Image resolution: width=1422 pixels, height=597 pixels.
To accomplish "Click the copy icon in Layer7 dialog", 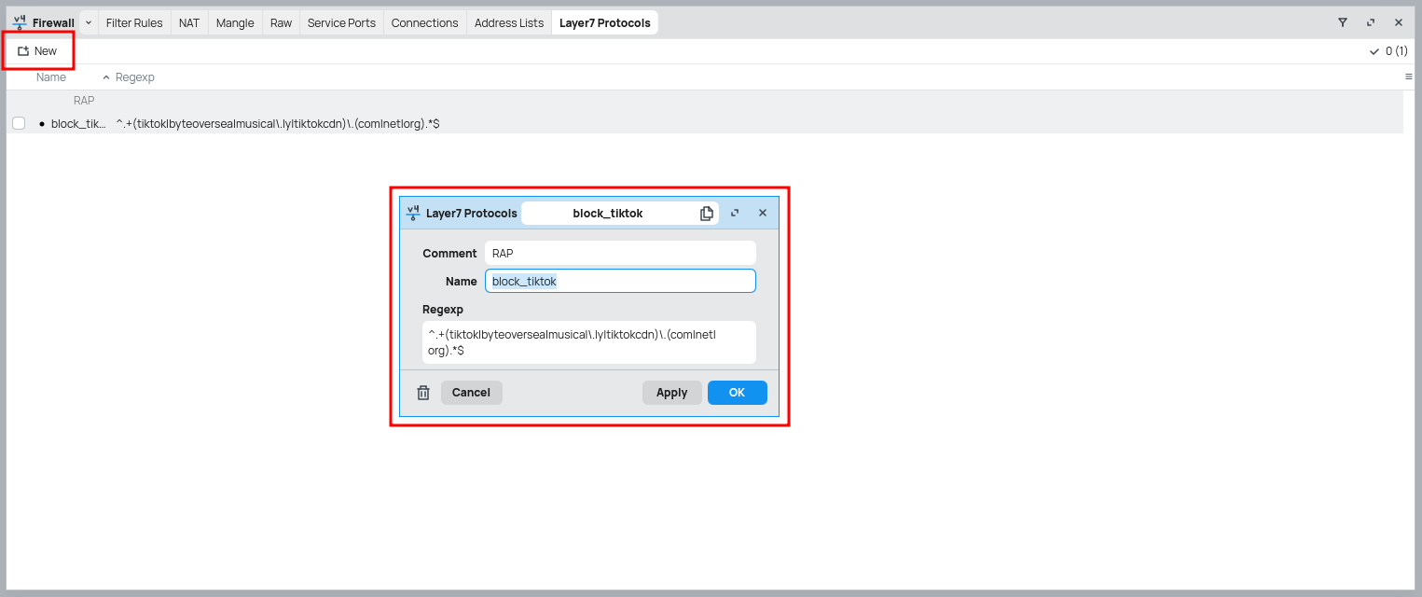I will 706,214.
